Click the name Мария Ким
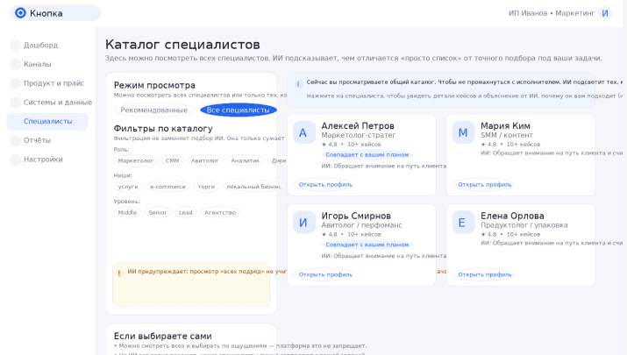 (x=505, y=126)
